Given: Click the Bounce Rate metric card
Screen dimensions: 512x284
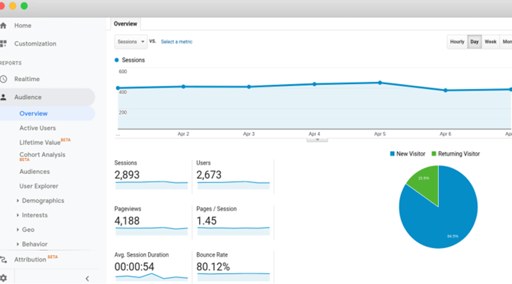Looking at the screenshot, I should (232, 265).
